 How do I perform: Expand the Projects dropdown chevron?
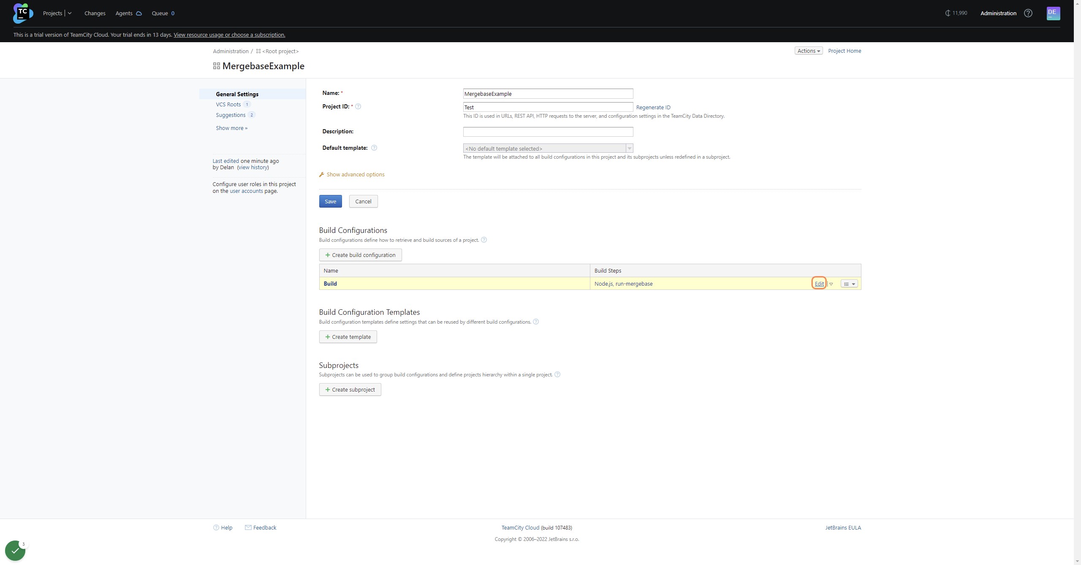pos(70,14)
